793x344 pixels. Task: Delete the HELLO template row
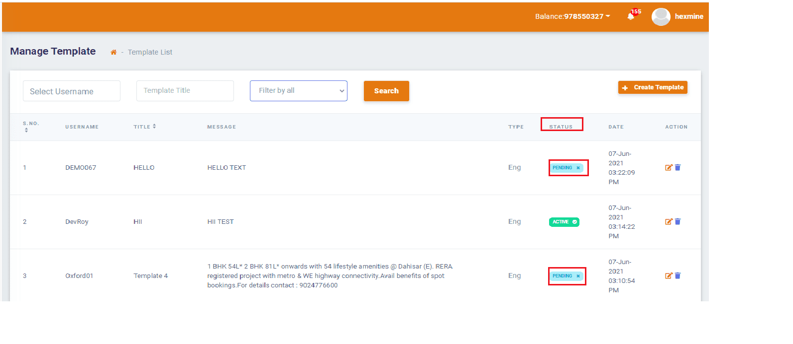tap(678, 168)
